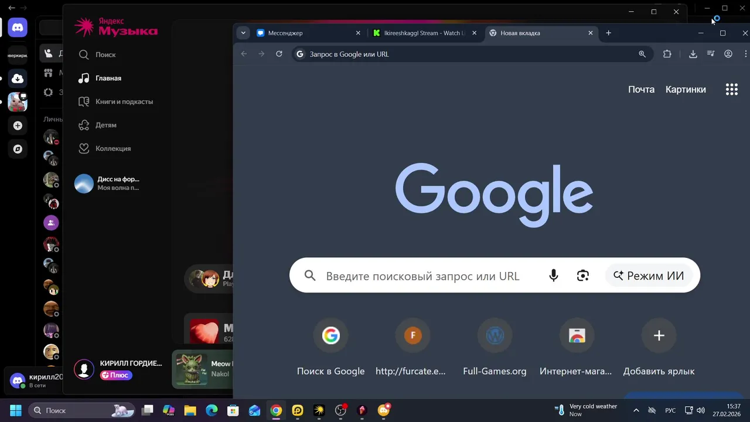750x422 pixels.
Task: Open Chrome profile icon
Action: pyautogui.click(x=728, y=54)
